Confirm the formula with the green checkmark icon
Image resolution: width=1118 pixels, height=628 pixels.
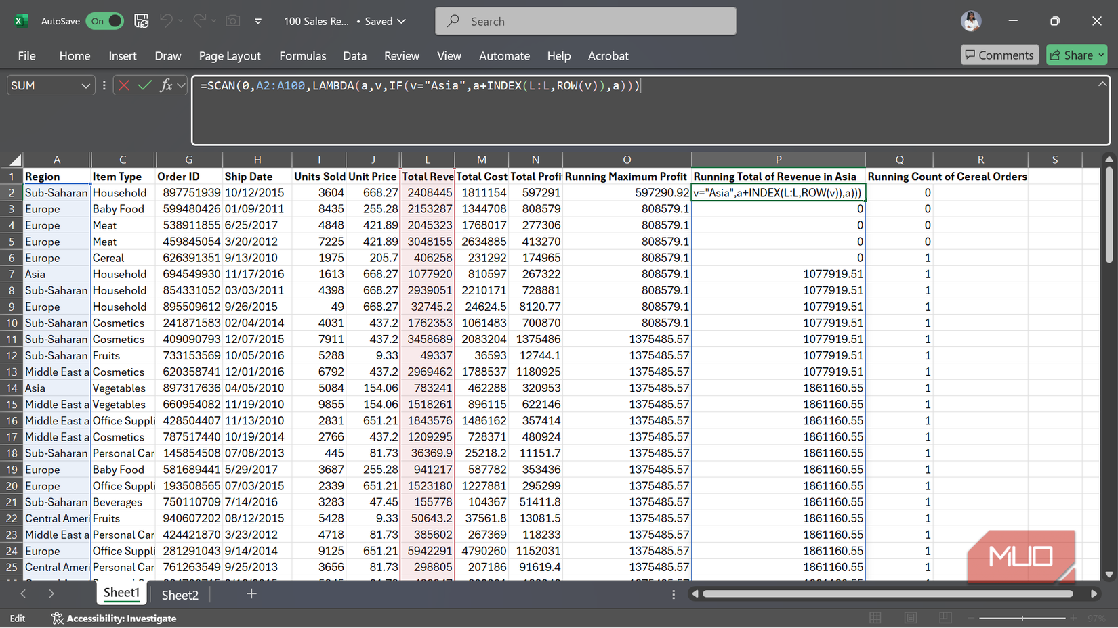tap(144, 85)
